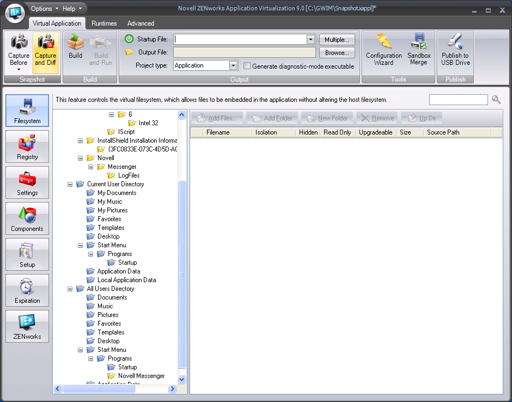This screenshot has height=402, width=512.
Task: Click the search input field
Action: (x=458, y=100)
